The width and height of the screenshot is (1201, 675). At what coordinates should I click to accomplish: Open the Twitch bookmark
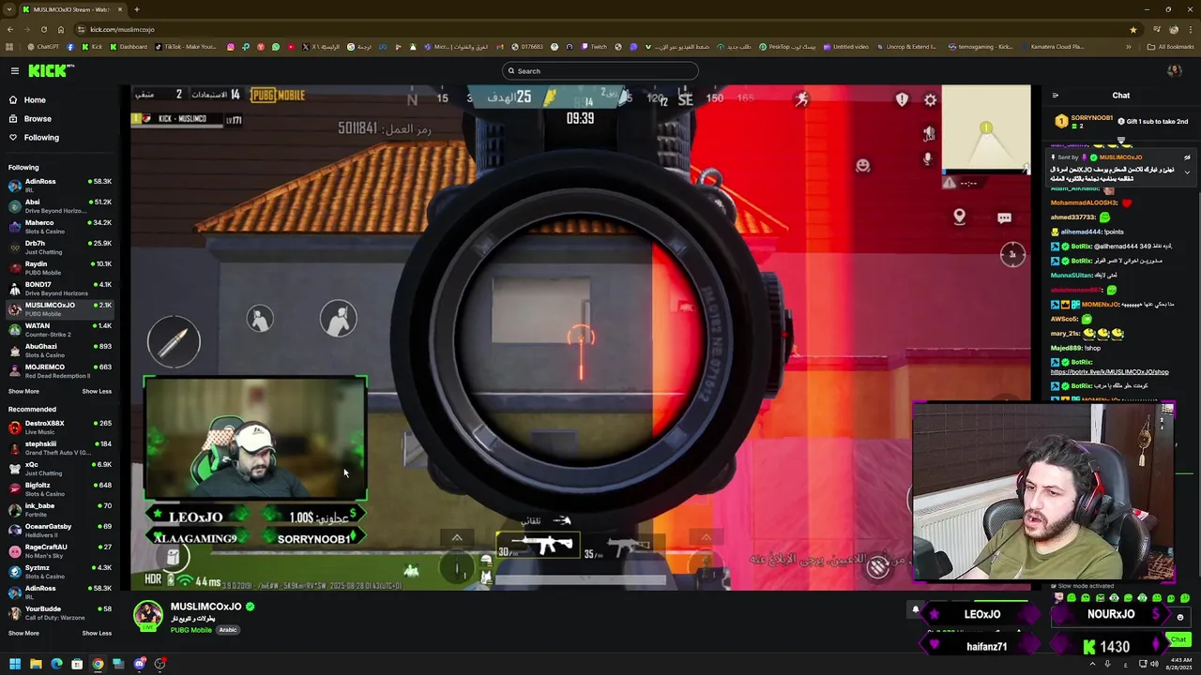(593, 47)
